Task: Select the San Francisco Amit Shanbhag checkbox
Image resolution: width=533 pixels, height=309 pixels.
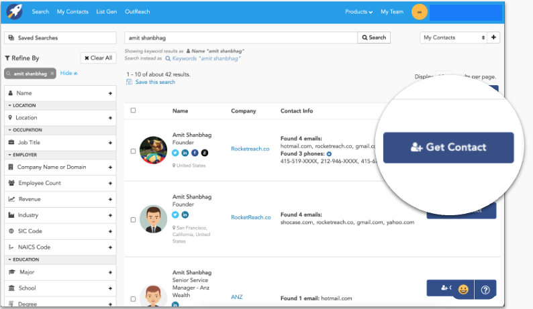Action: [133, 220]
